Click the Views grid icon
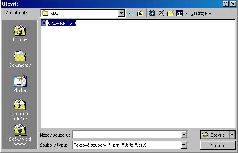Viewport: 238px width, 153px height. 180,14
